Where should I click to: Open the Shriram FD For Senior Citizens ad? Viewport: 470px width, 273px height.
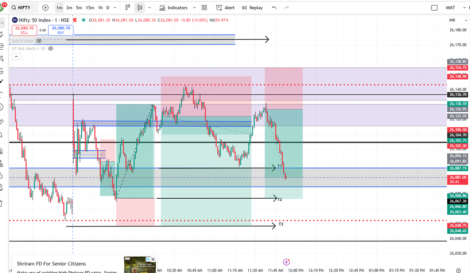51,264
